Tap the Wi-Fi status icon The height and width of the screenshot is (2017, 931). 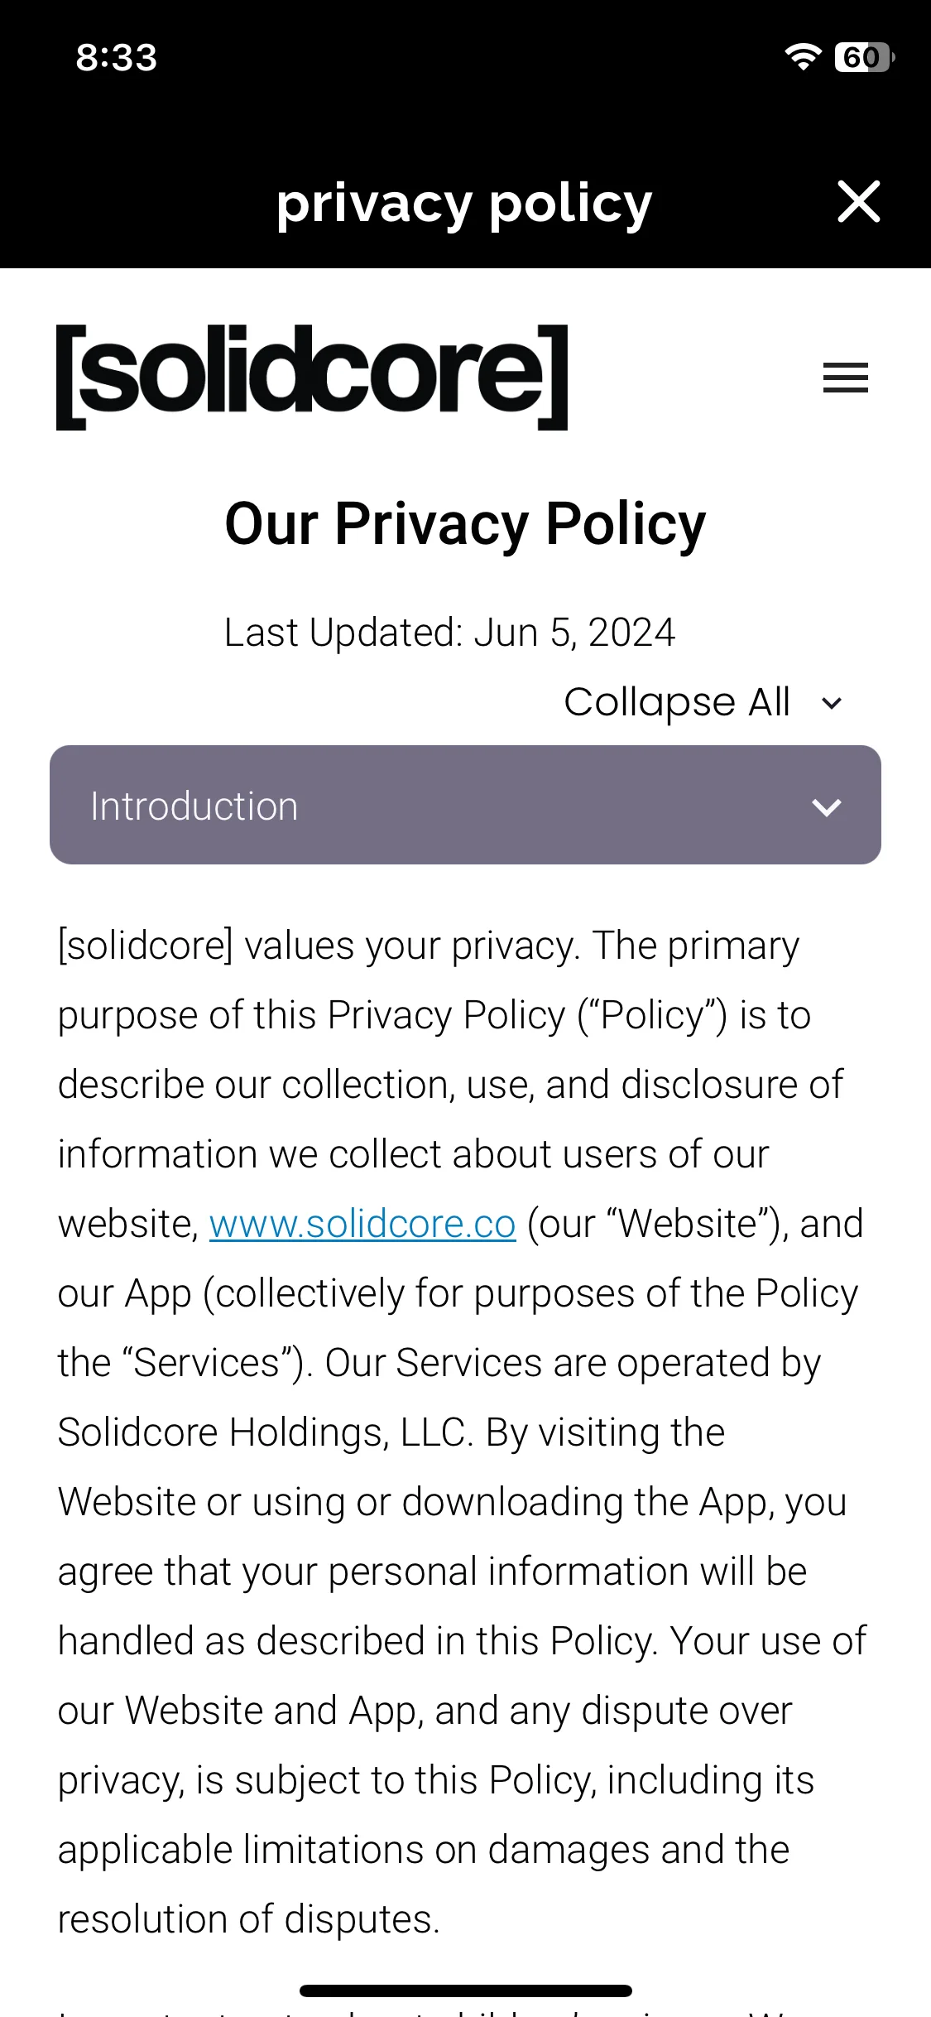pyautogui.click(x=802, y=56)
